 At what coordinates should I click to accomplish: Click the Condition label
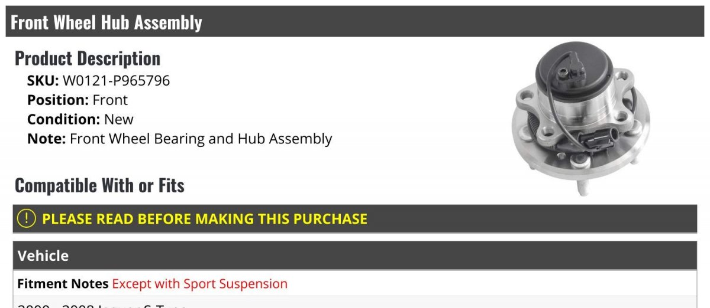(x=64, y=119)
